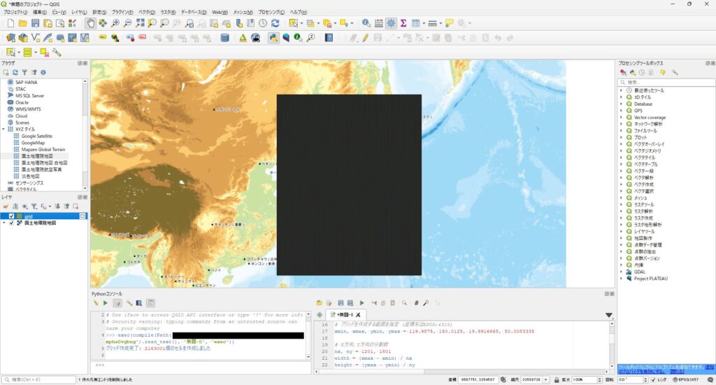Toggle the Processing Toolbox gear icon
Viewport: 716px width, 385px height.
pyautogui.click(x=392, y=23)
